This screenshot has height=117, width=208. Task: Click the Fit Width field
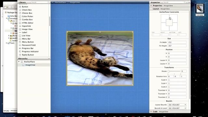pyautogui.click(x=177, y=42)
